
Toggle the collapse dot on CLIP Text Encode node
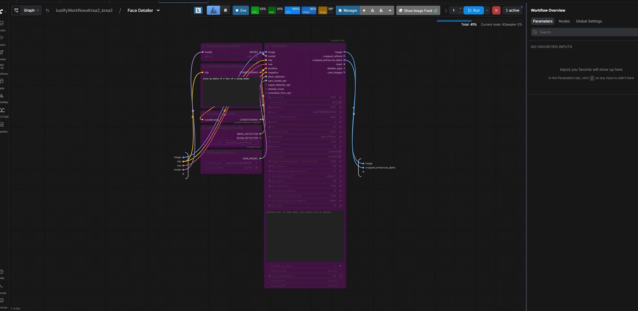(x=203, y=67)
